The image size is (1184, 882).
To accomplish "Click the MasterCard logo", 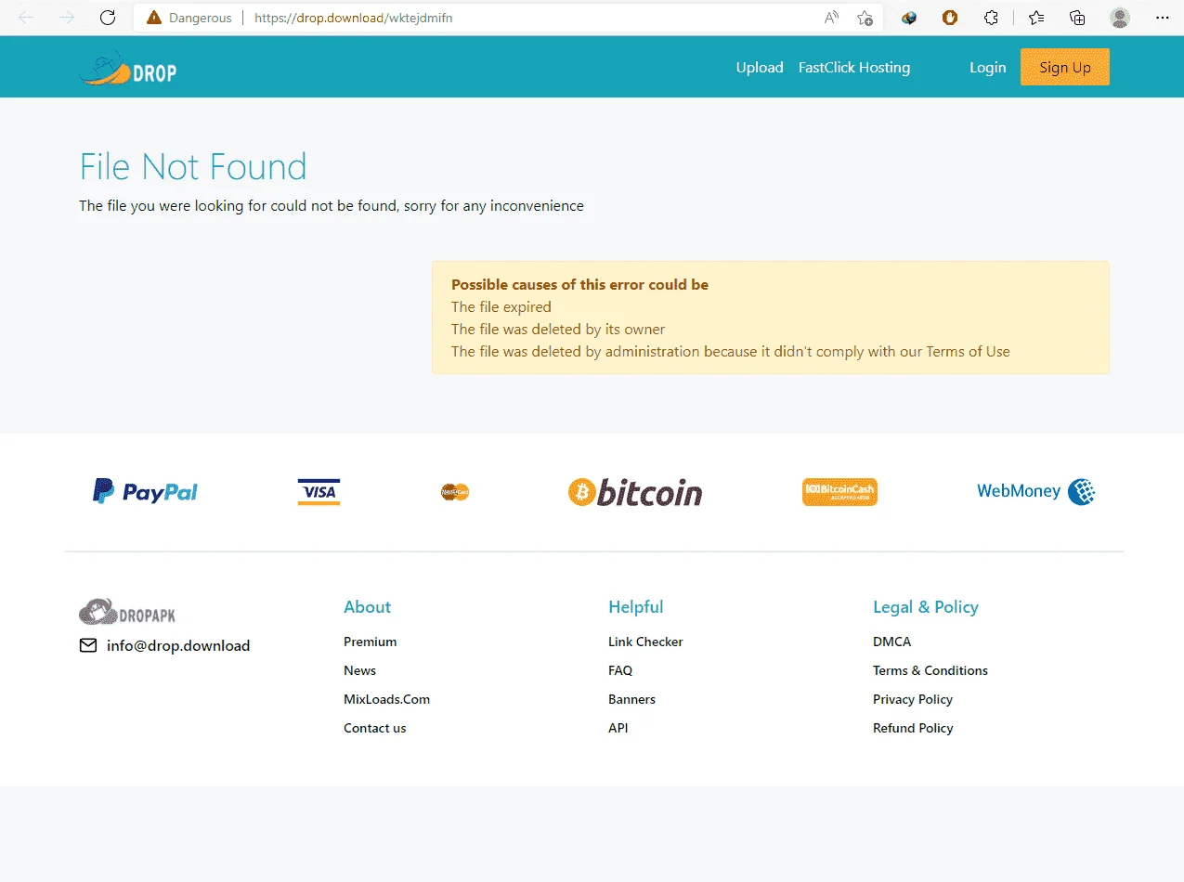I will (x=455, y=492).
